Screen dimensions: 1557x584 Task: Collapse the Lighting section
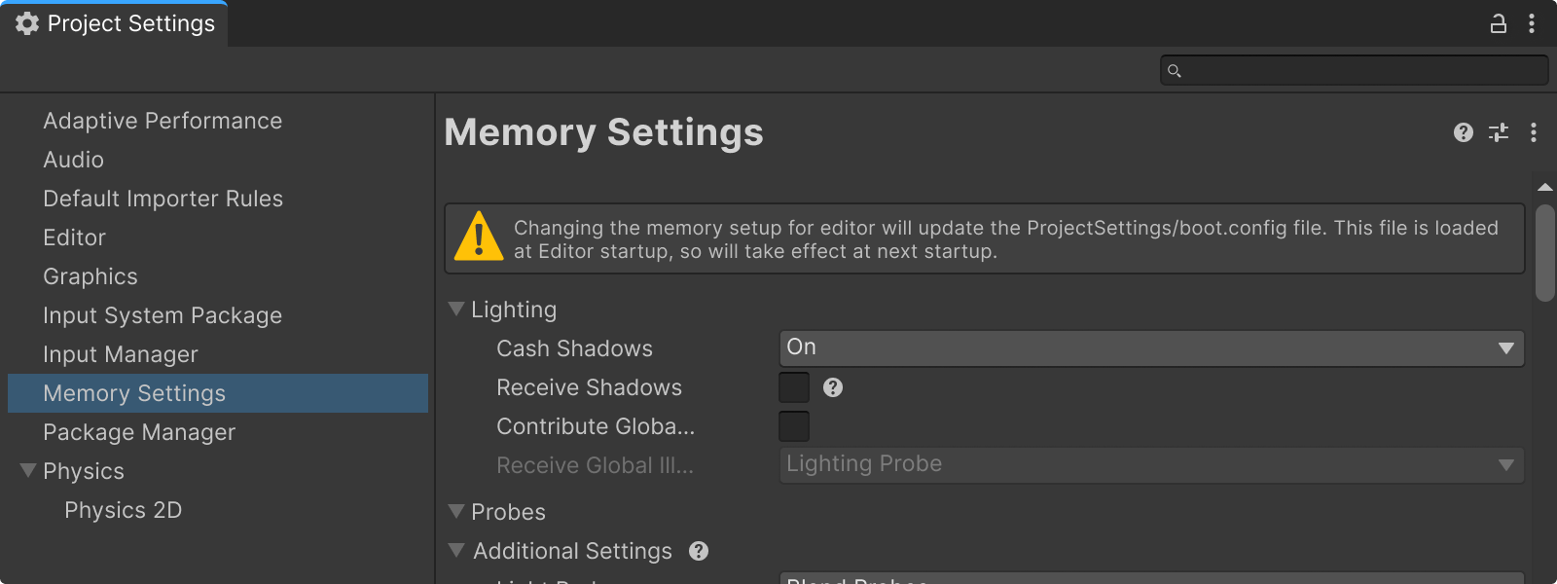tap(456, 309)
